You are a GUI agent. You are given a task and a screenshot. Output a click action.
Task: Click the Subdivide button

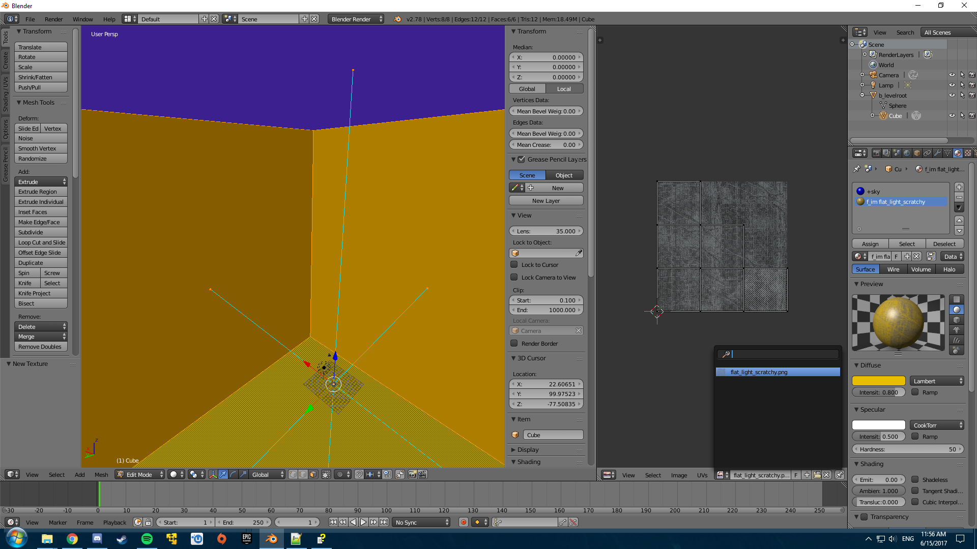(x=41, y=232)
